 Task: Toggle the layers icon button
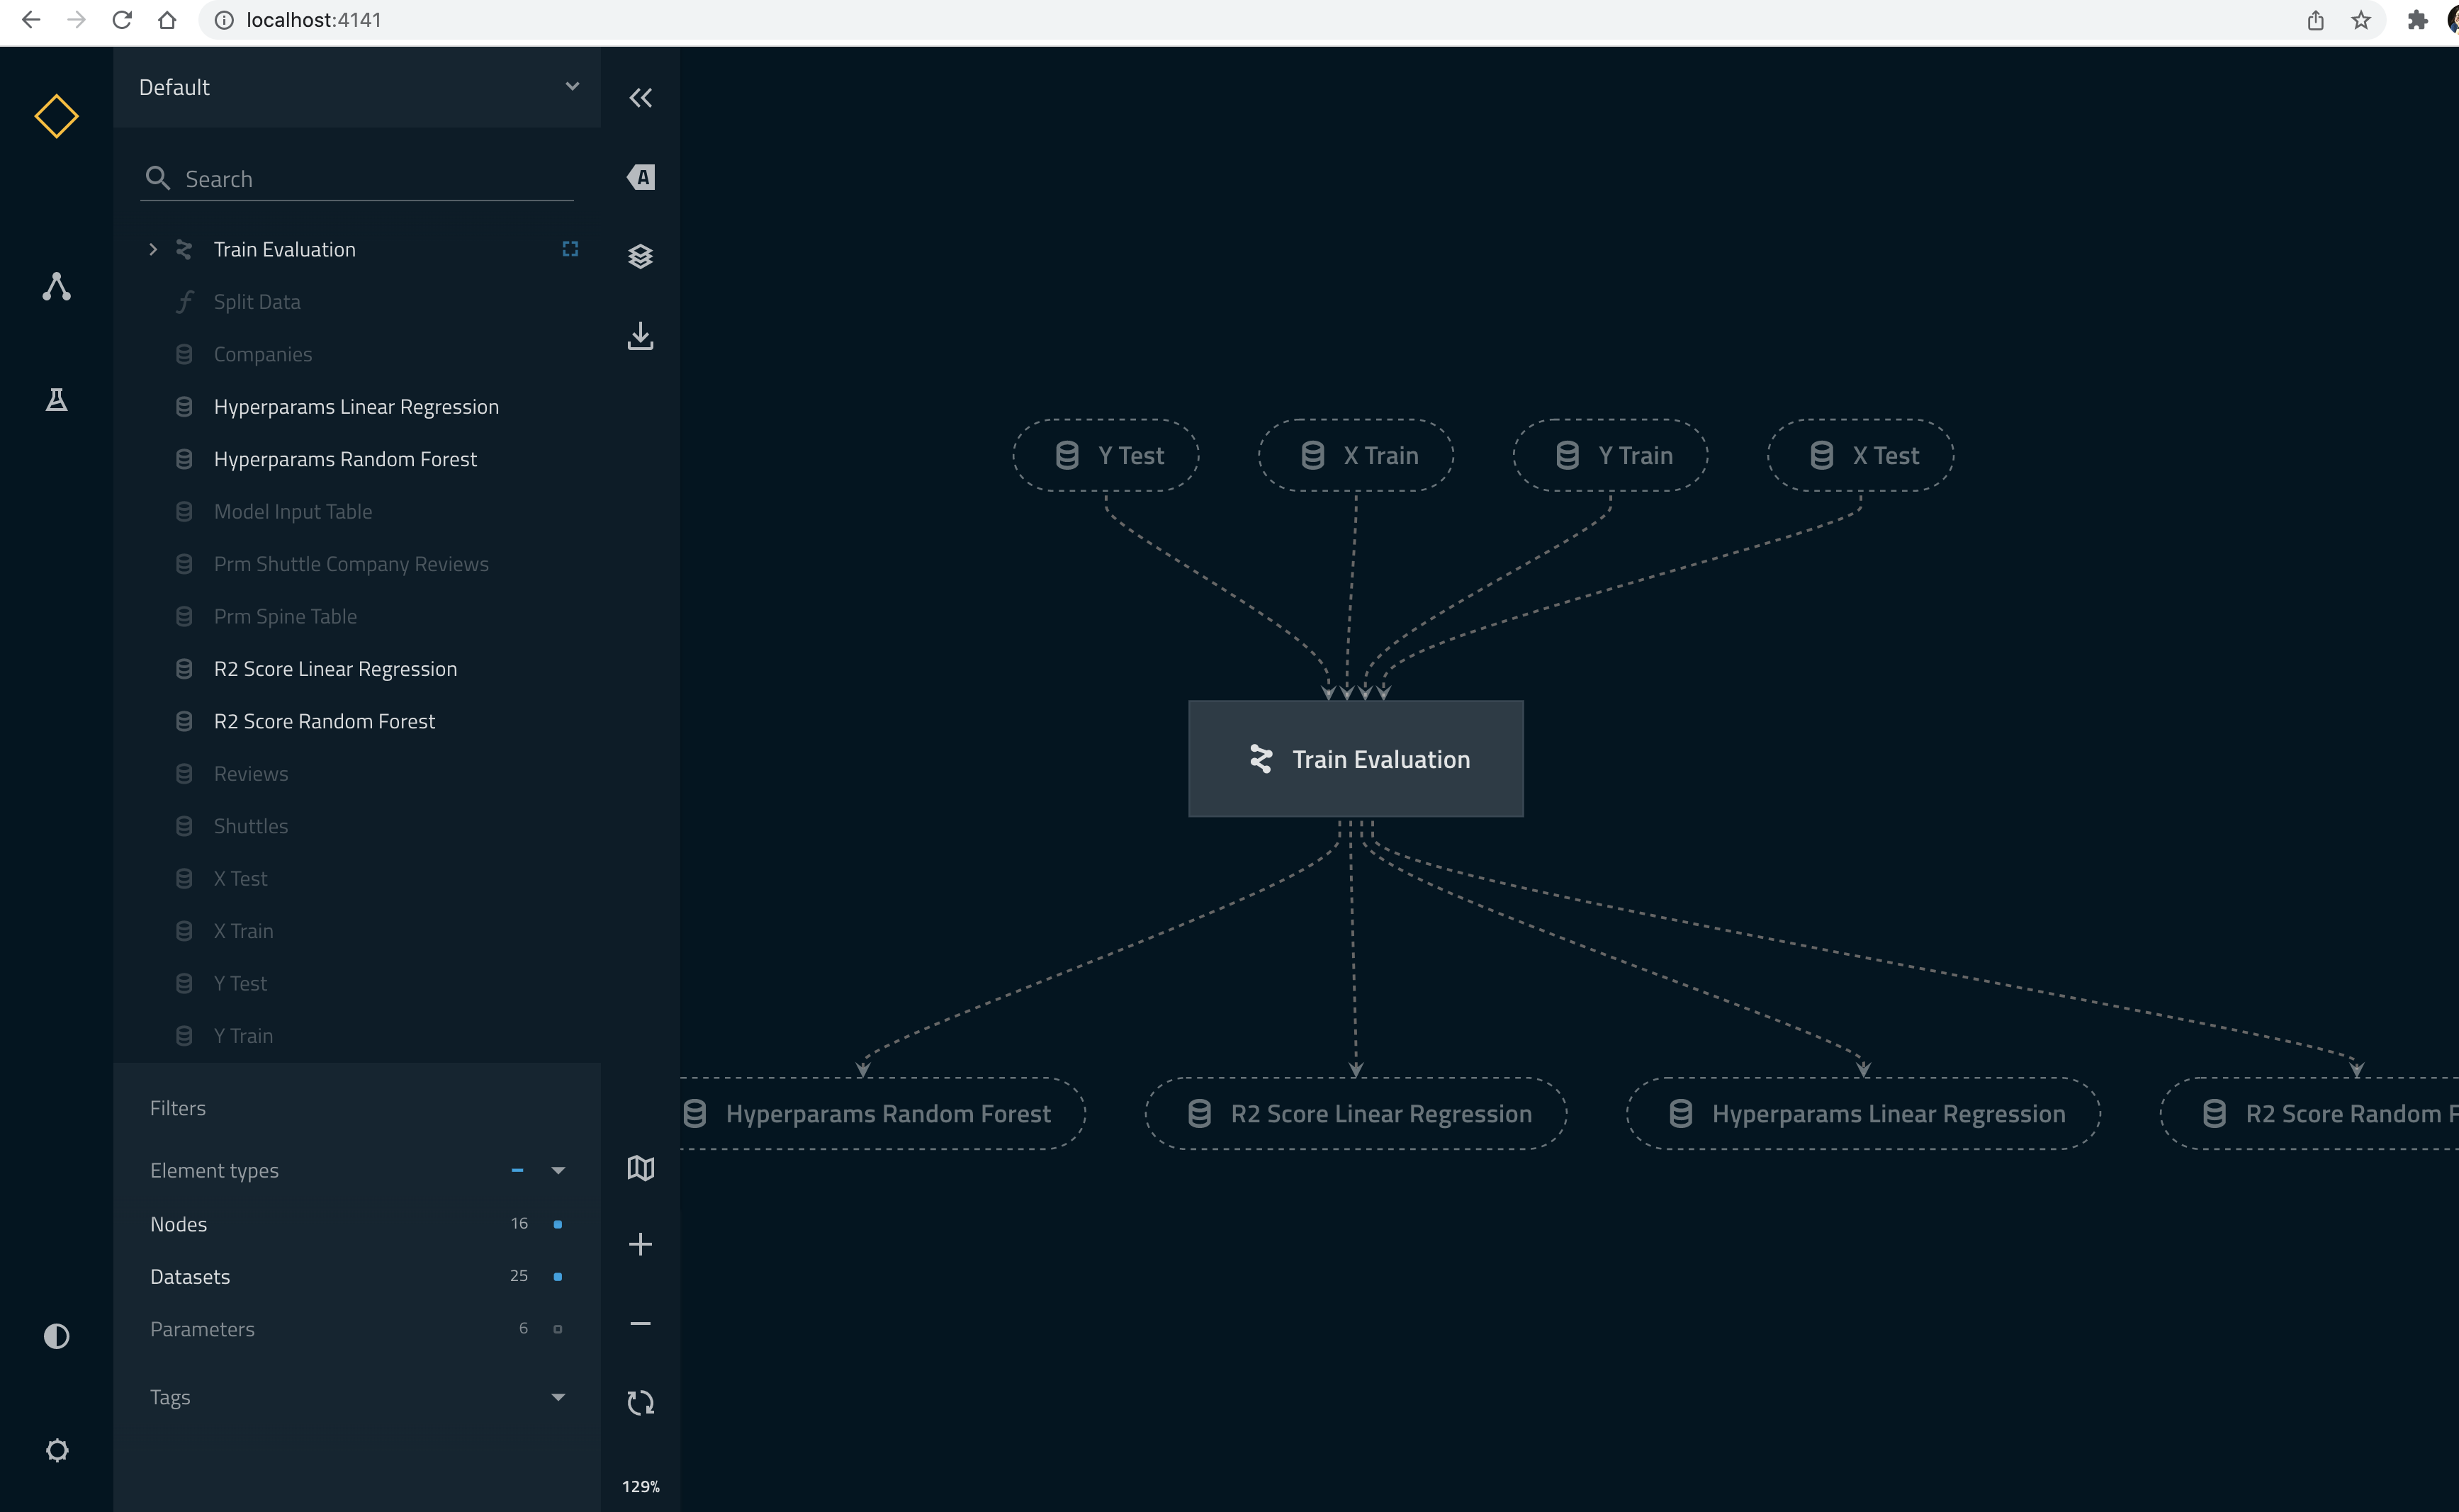click(640, 256)
